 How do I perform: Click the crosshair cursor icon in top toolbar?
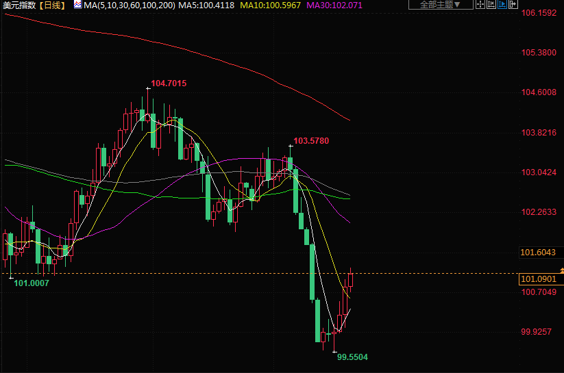pos(480,4)
